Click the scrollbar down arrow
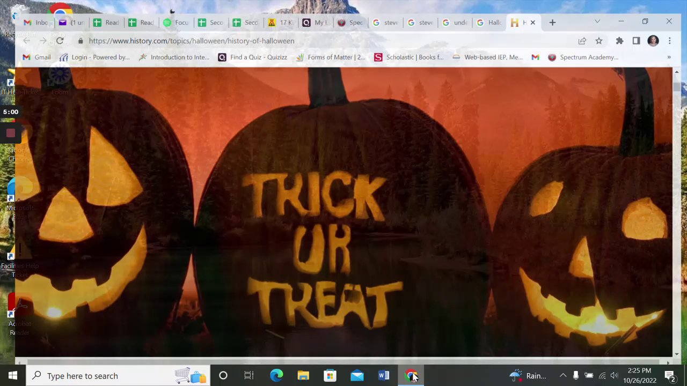 point(676,354)
